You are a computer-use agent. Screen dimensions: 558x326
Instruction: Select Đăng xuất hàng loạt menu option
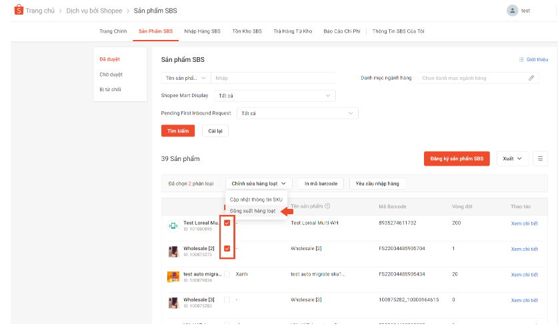tap(253, 211)
